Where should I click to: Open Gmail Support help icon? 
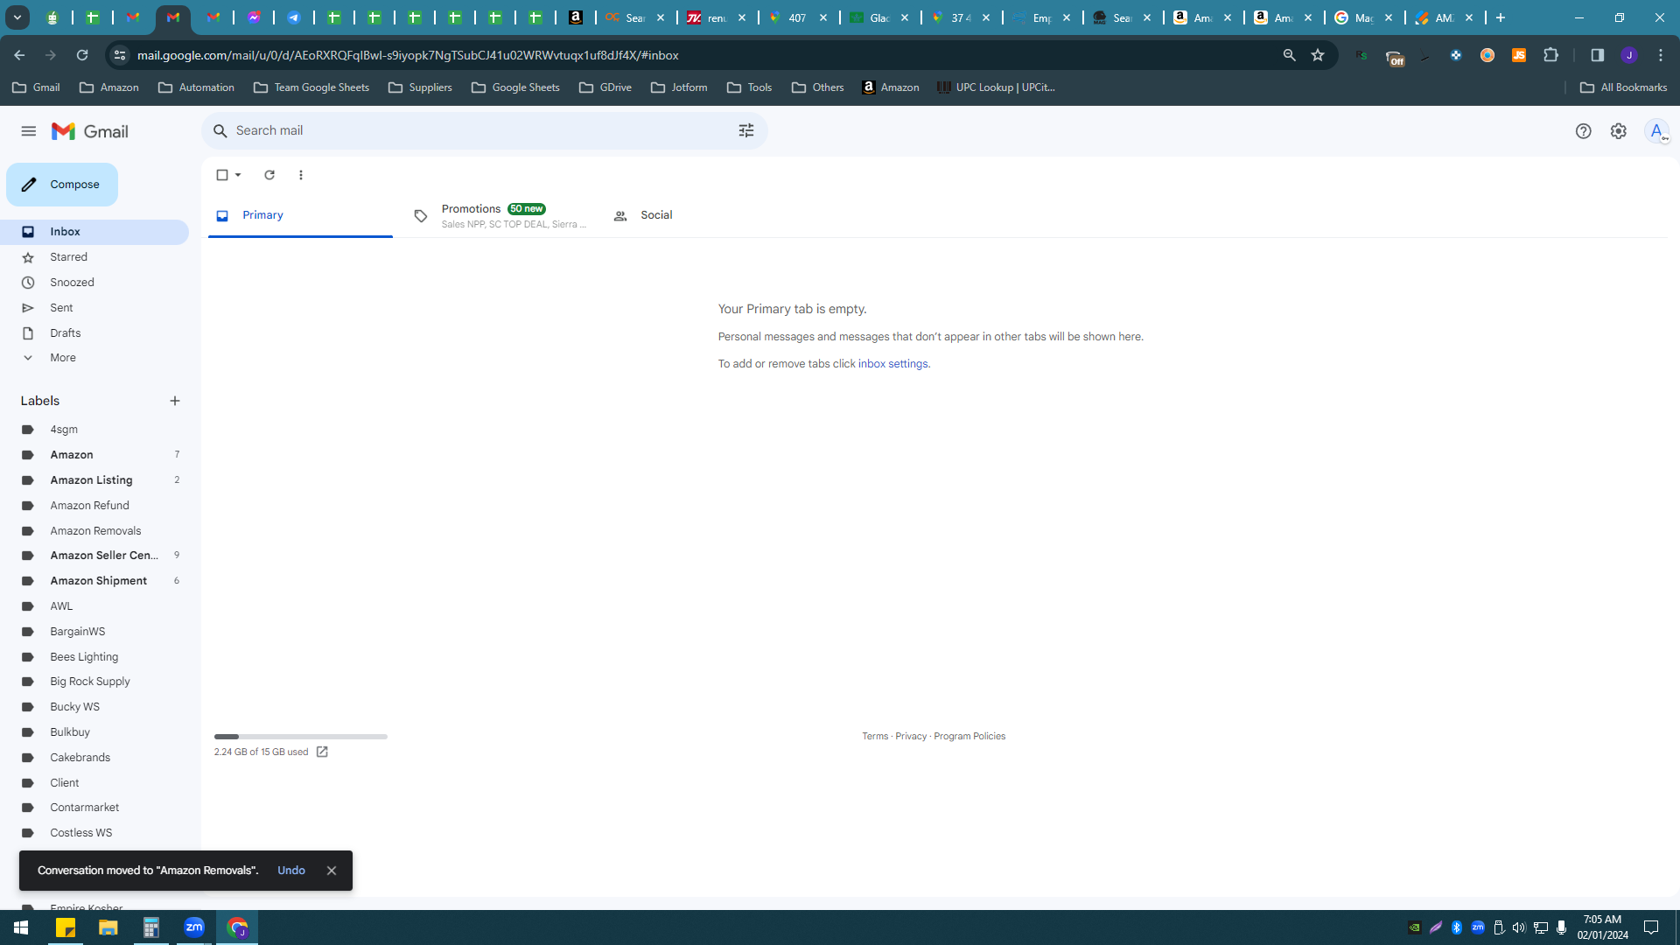(1583, 131)
